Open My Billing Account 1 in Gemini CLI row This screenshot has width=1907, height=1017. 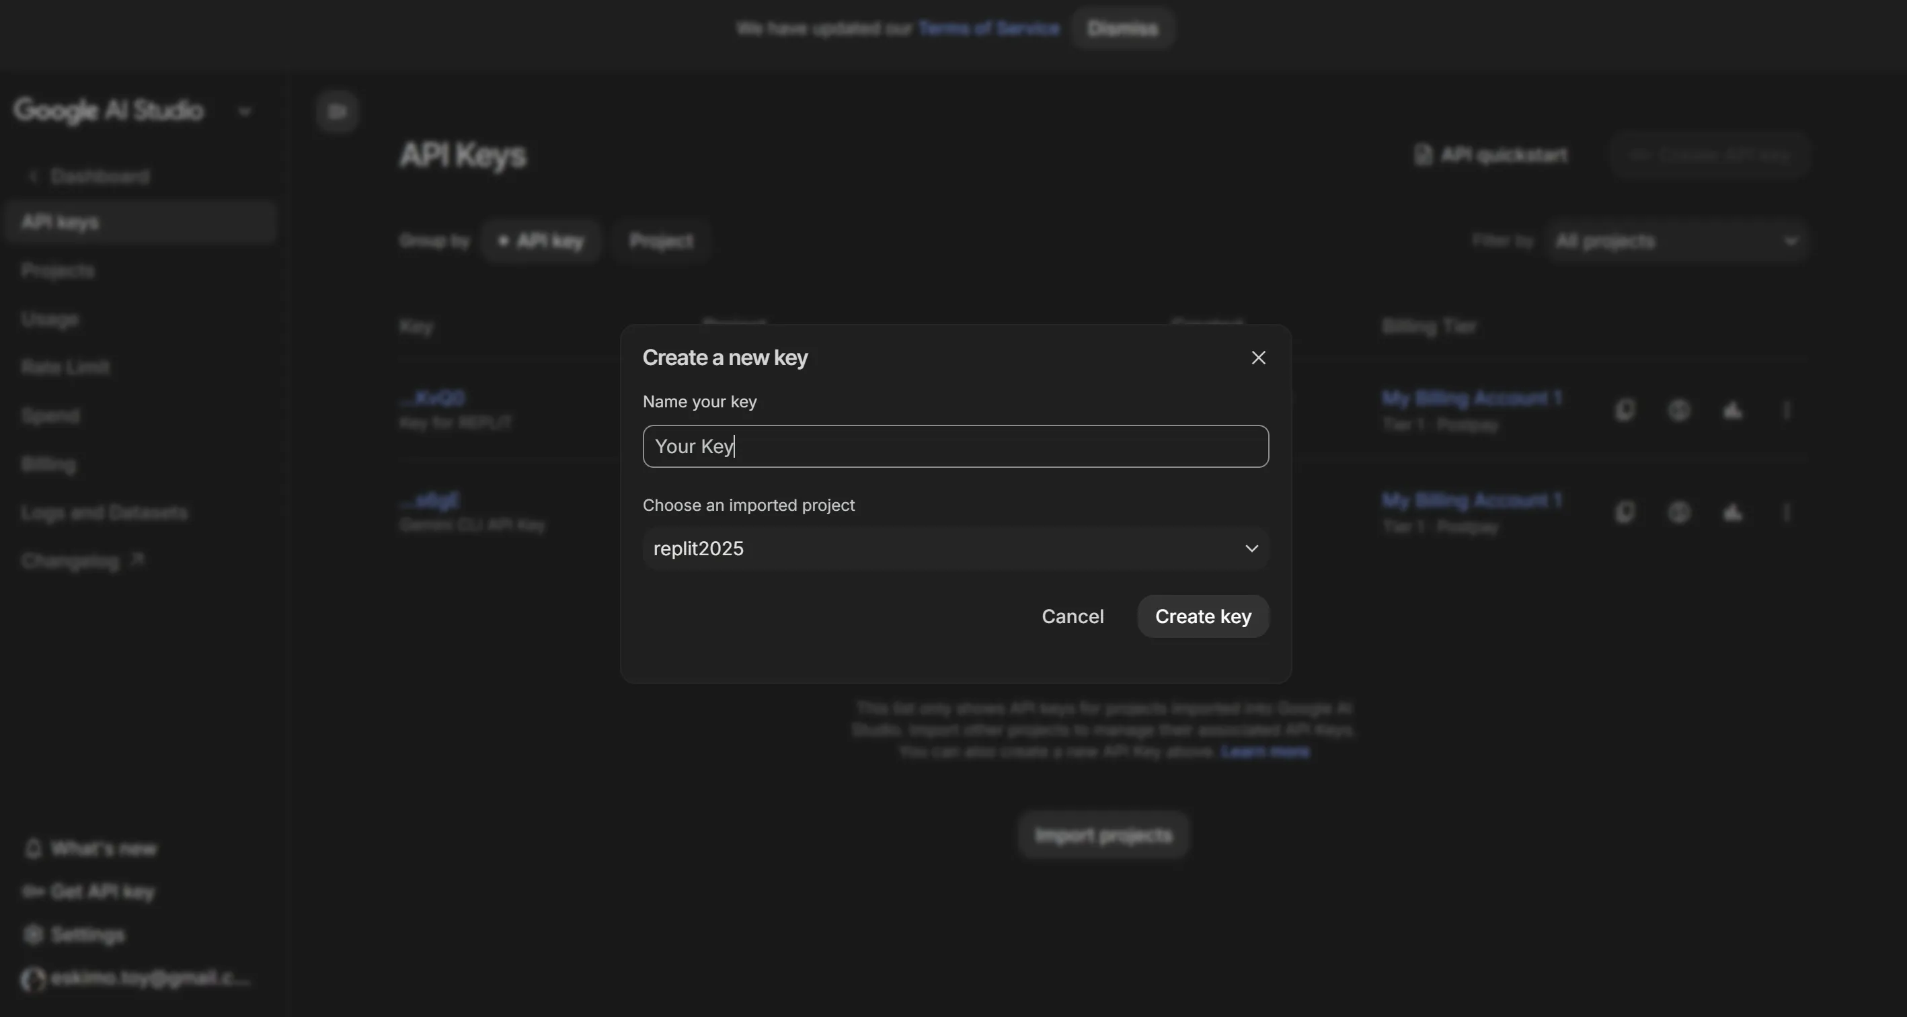tap(1472, 501)
